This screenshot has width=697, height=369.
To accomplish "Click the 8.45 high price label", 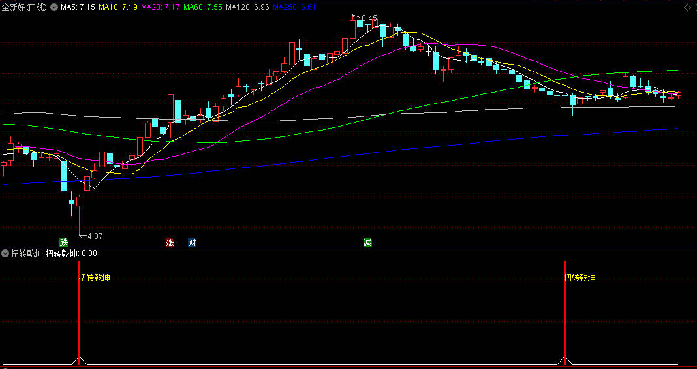I will click(369, 18).
